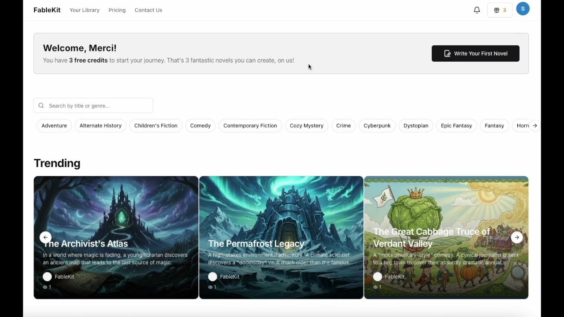
Task: Click the right carousel arrow in Trending
Action: [516, 237]
